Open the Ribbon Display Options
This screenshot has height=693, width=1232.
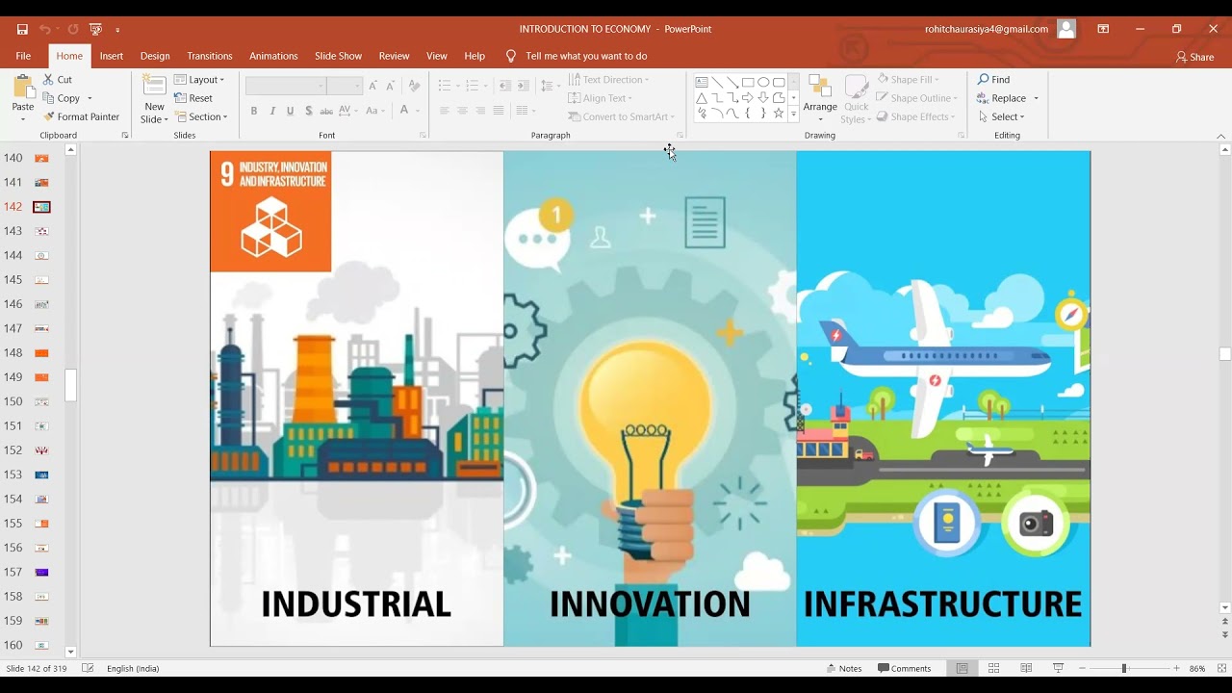click(1103, 29)
